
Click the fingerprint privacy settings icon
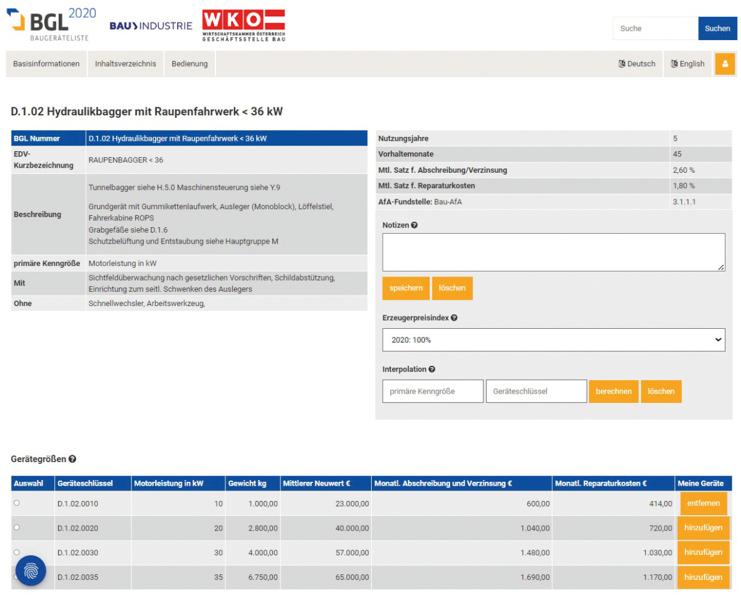(31, 571)
